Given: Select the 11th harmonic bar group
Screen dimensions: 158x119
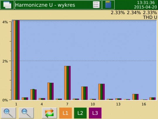Looking at the screenshot, I should (x=101, y=92).
